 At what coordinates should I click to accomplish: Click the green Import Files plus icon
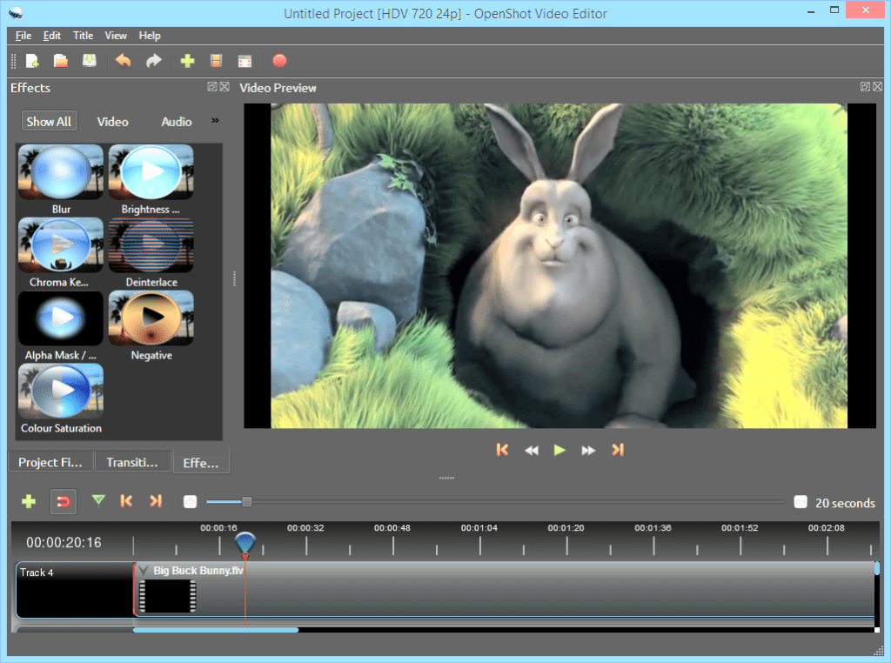(187, 61)
